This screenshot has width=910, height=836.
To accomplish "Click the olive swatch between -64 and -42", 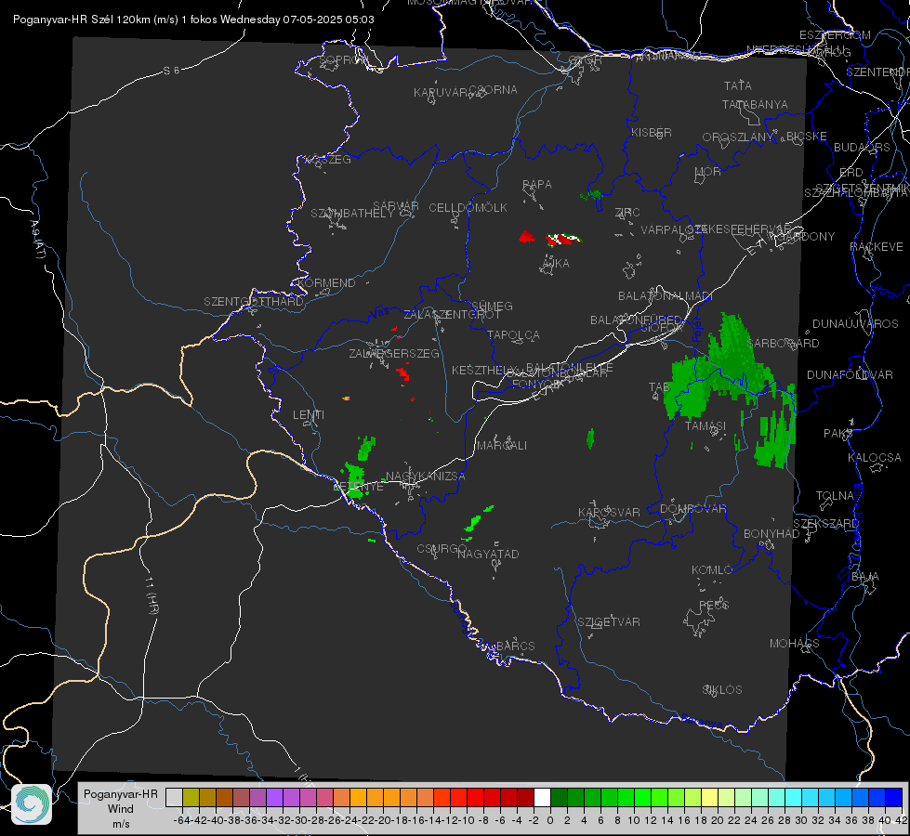I will 191,798.
